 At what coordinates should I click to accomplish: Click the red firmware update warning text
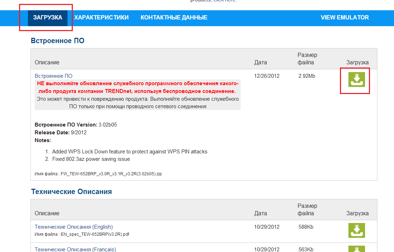pos(138,87)
